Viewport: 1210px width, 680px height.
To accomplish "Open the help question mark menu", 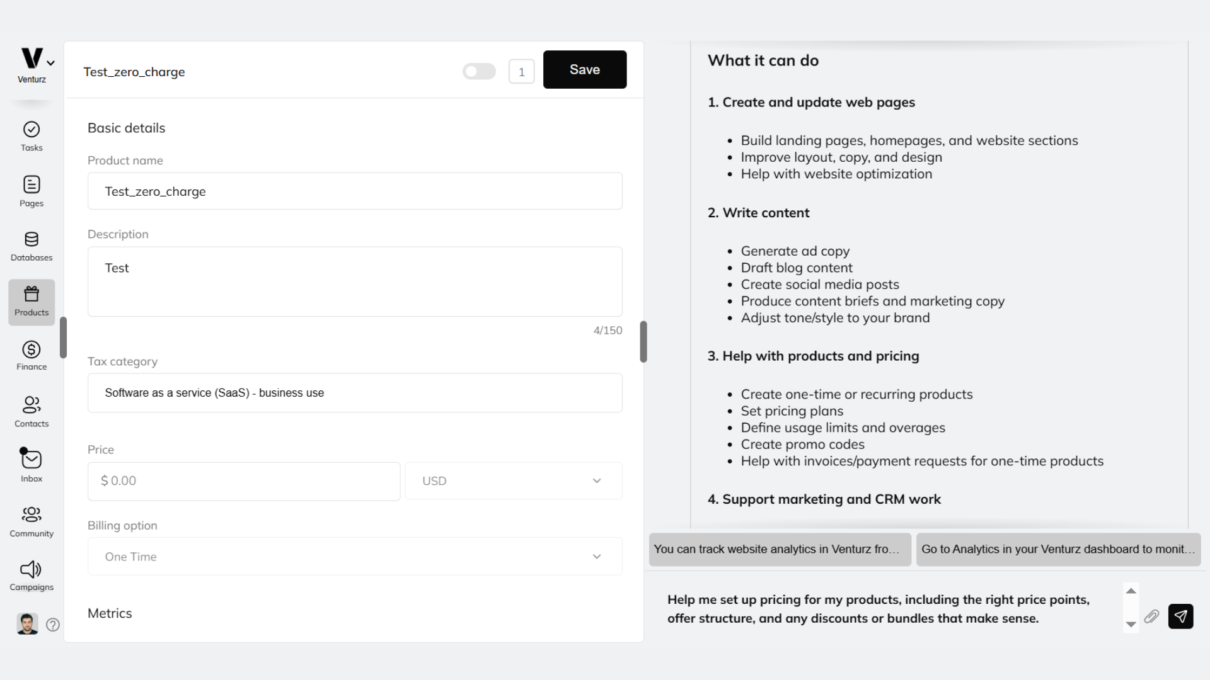I will click(x=53, y=625).
